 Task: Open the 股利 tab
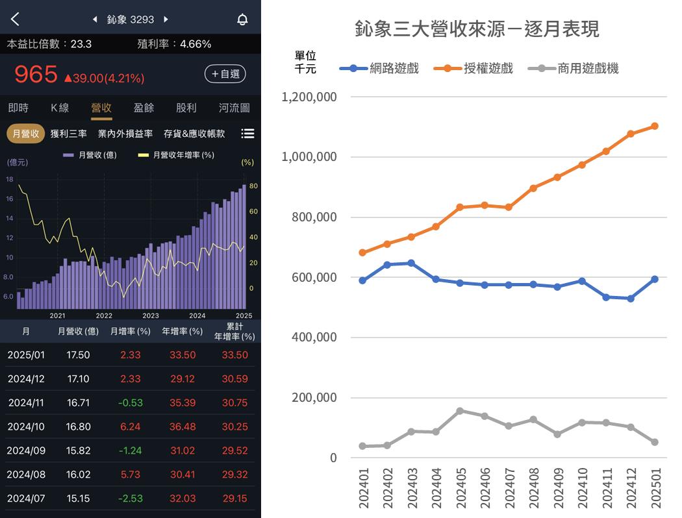pos(186,108)
